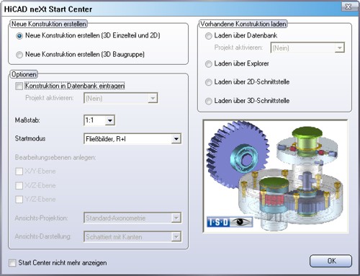Open Projekt aktivieren dropdown under Optionen
The width and height of the screenshot is (360, 276).
coord(120,98)
